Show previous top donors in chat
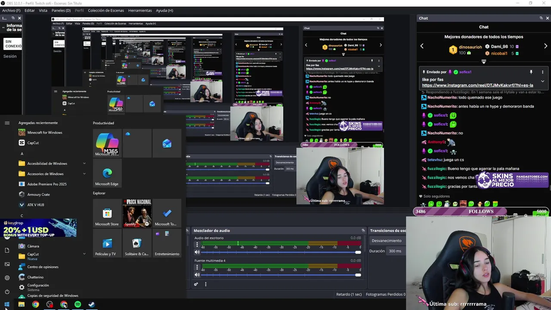 pyautogui.click(x=422, y=46)
